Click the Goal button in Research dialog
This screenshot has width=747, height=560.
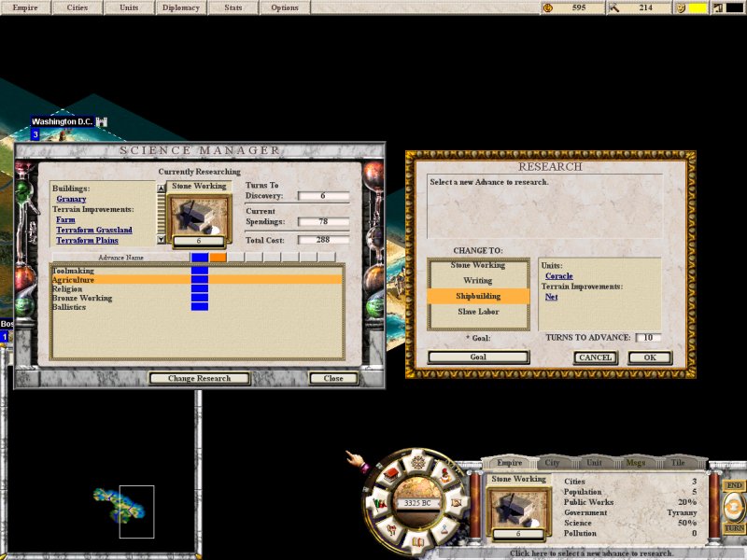(478, 357)
